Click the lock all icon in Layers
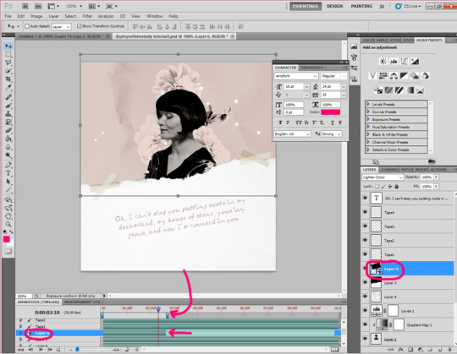The image size is (457, 354). point(396,186)
